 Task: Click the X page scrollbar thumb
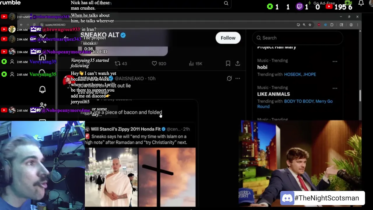click(360, 96)
